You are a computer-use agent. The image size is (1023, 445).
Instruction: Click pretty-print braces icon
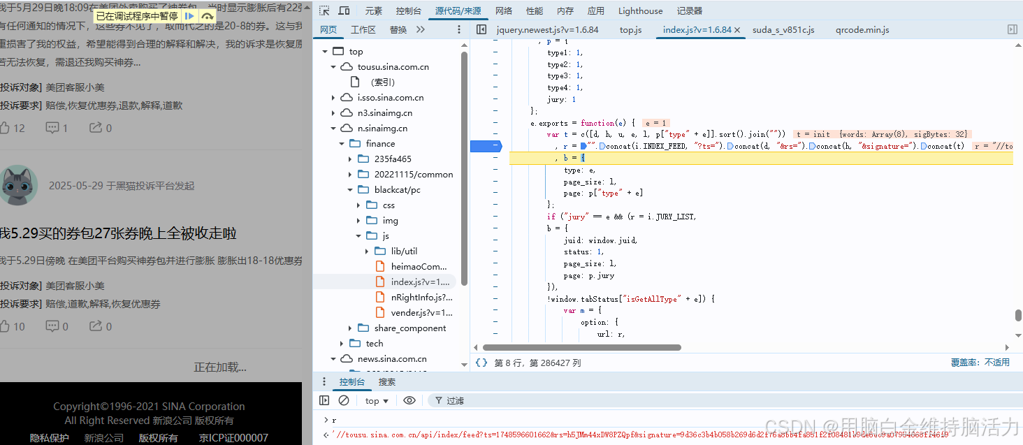click(481, 363)
